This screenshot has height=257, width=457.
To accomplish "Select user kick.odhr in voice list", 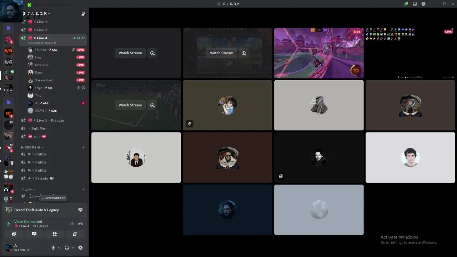I will (x=56, y=65).
